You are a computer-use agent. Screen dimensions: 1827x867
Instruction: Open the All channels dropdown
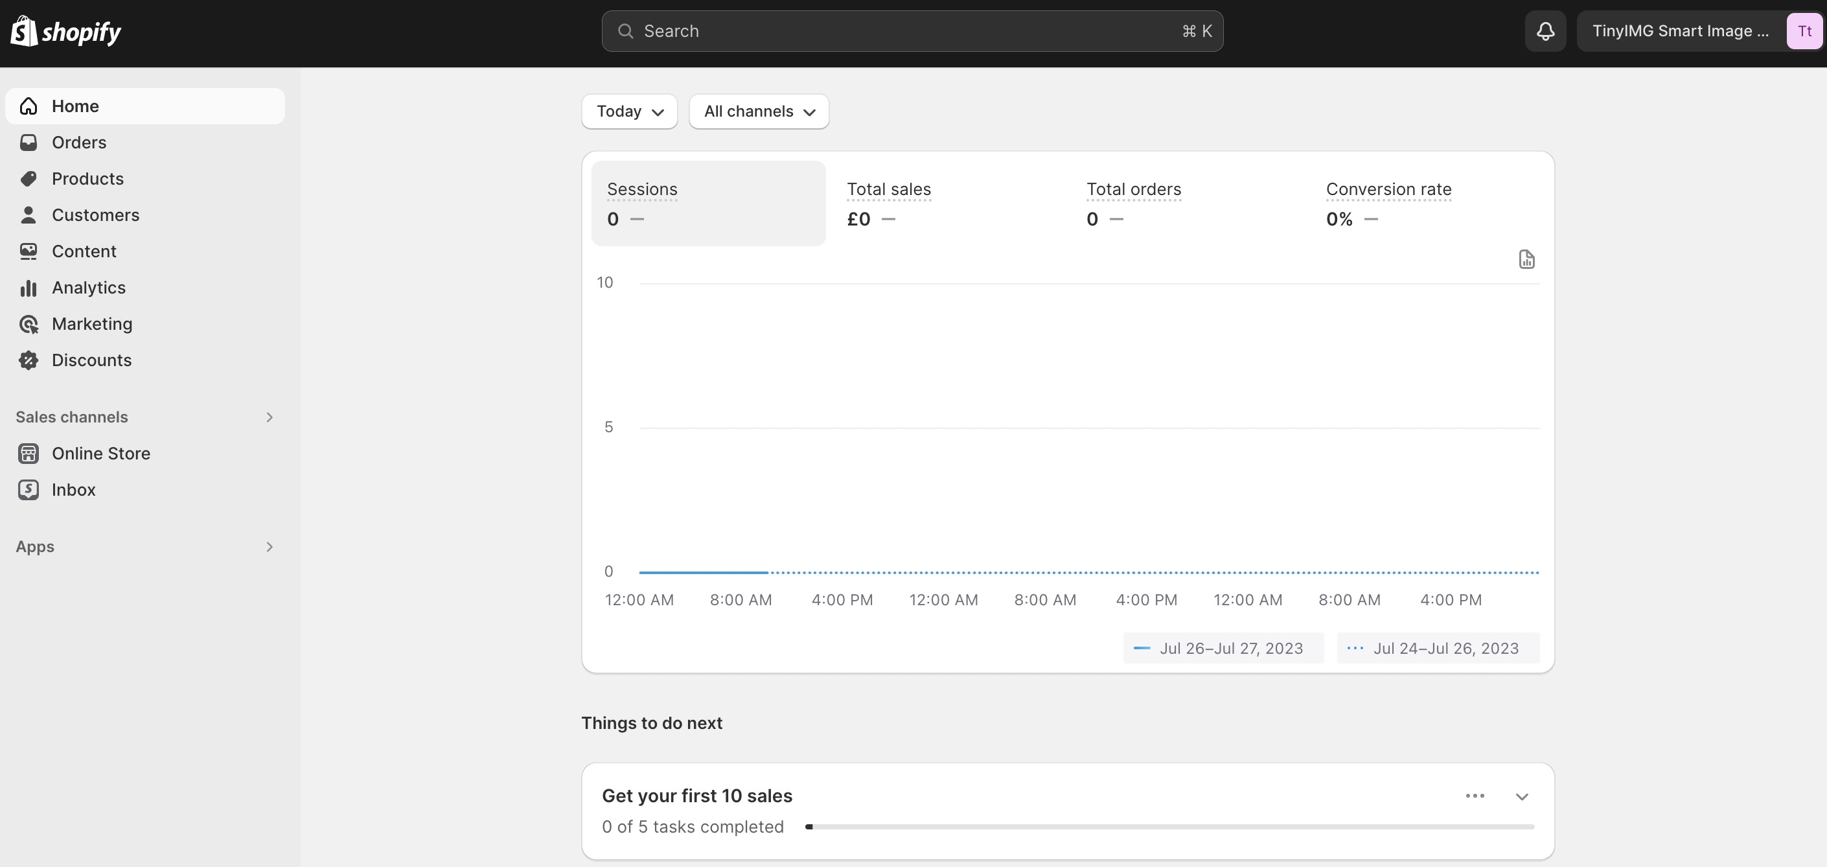click(x=758, y=111)
